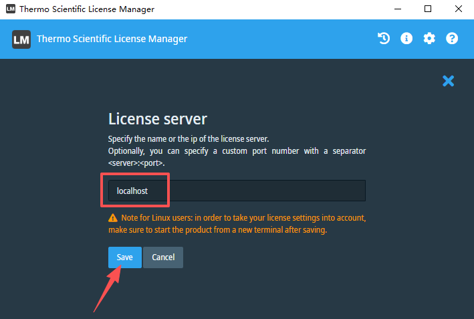Open the help question mark icon
This screenshot has height=319, width=474.
click(x=452, y=38)
